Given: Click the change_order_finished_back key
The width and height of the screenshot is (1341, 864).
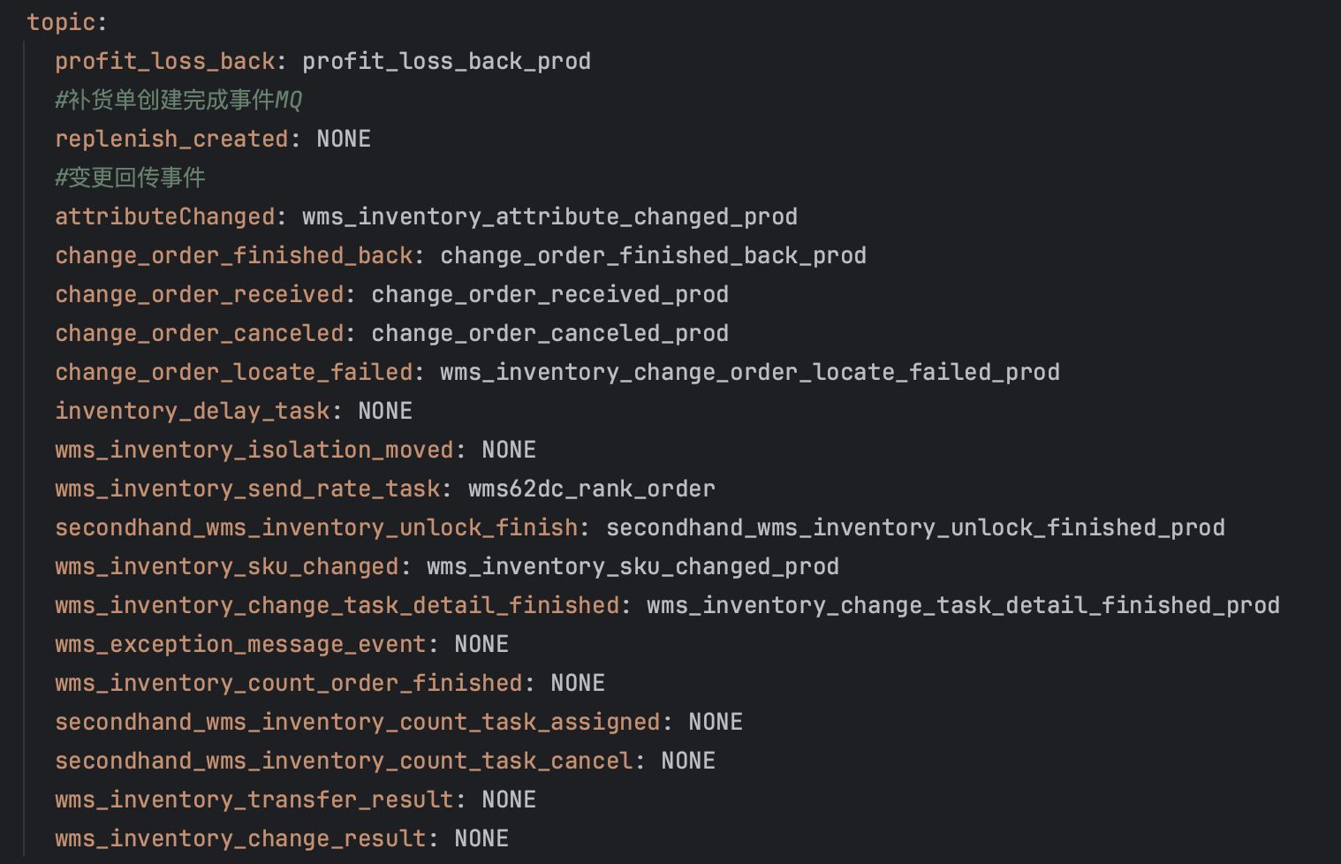Looking at the screenshot, I should pyautogui.click(x=234, y=255).
